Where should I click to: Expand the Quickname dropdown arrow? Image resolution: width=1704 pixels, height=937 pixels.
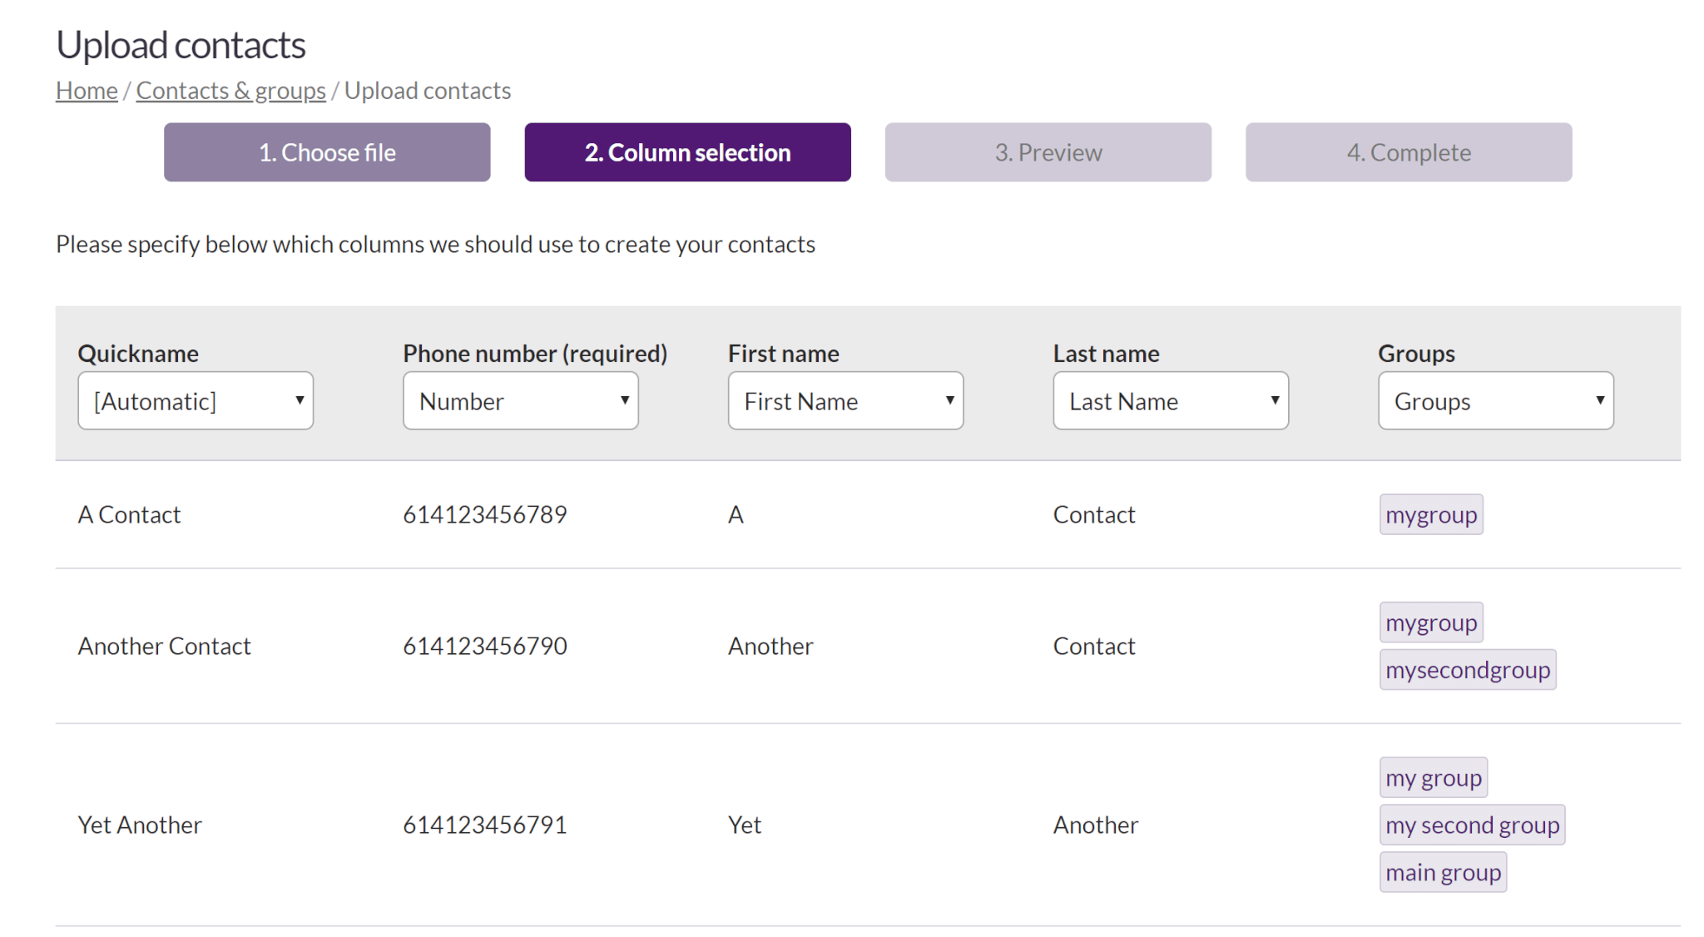pos(300,400)
